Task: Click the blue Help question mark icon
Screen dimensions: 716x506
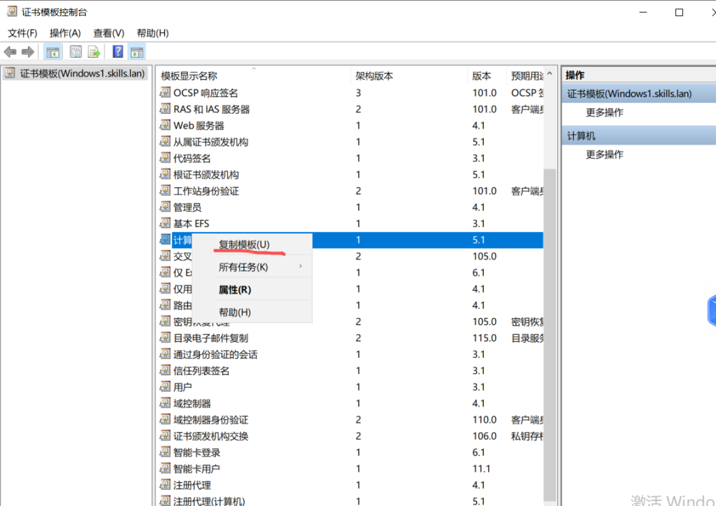Action: coord(117,52)
